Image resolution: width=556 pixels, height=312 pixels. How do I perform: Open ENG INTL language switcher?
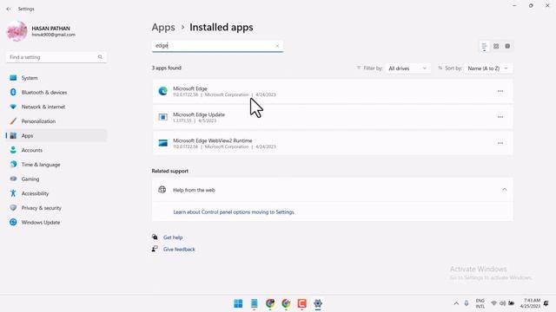(x=480, y=303)
